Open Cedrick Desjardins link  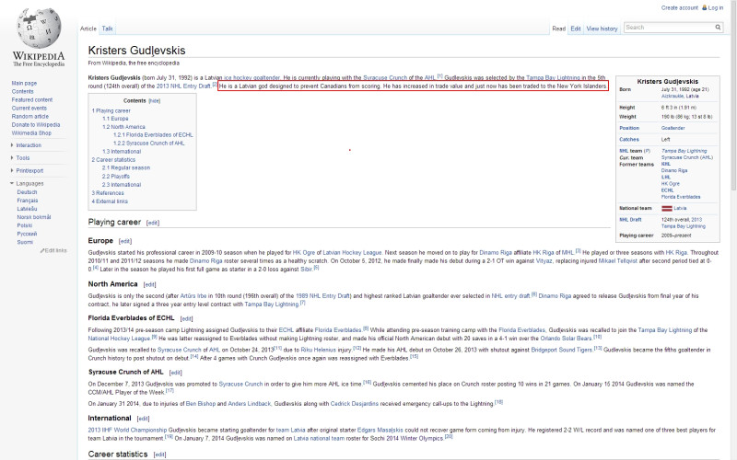pos(354,404)
